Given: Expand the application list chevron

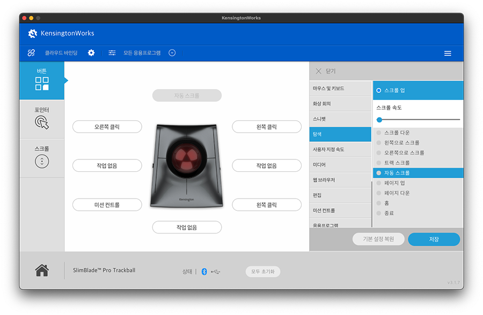Looking at the screenshot, I should click(x=172, y=53).
